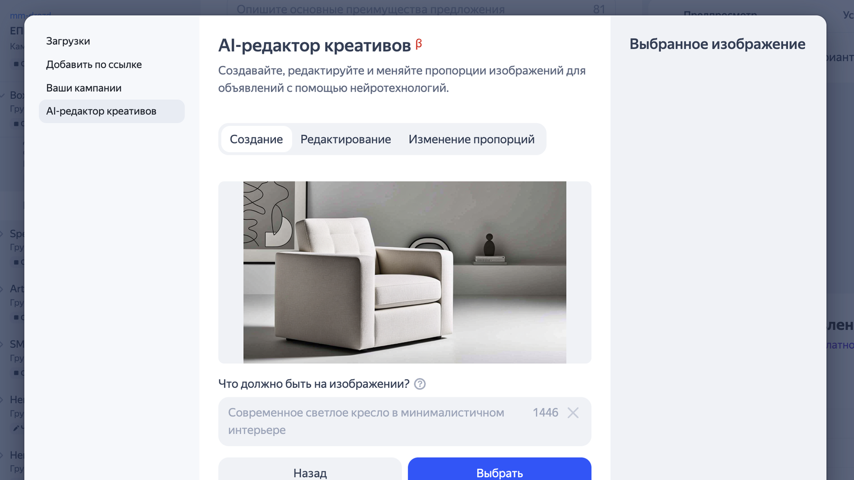This screenshot has height=480, width=854.
Task: Click the Назад button
Action: 310,469
